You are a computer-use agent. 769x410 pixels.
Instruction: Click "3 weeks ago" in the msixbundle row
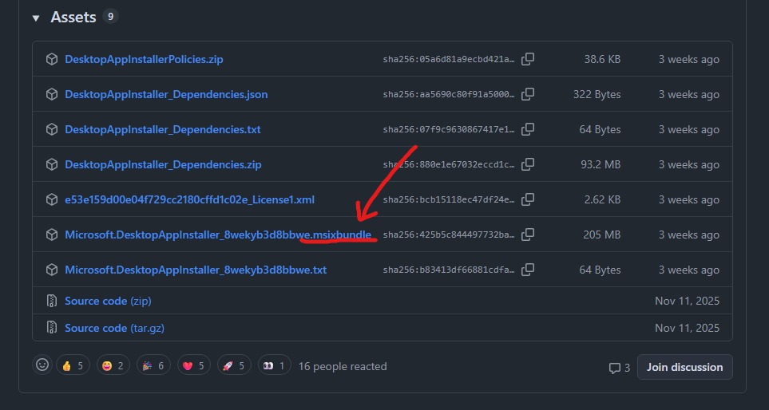point(689,235)
